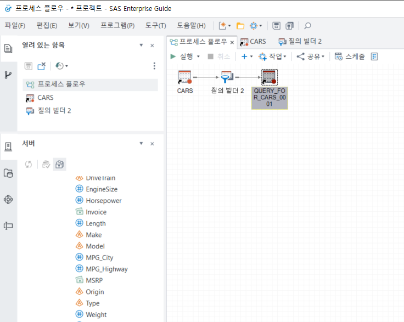
Task: Click the Save icon in main toolbar
Action: coord(277,26)
